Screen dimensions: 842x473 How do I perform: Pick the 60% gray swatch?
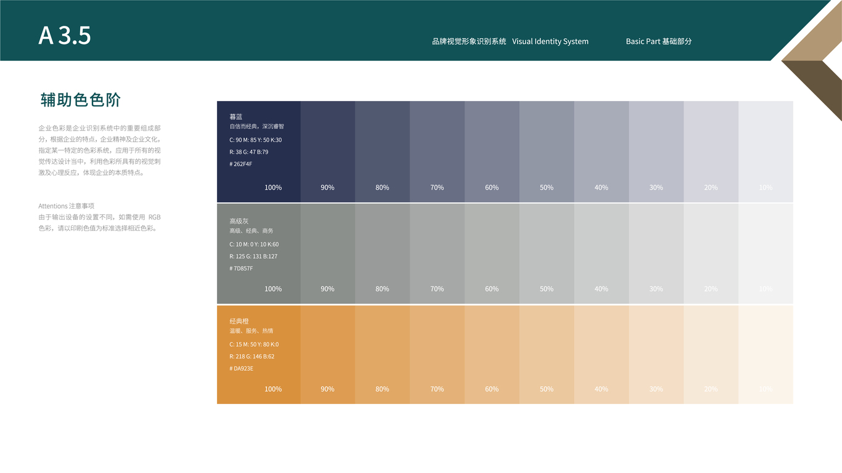coord(492,254)
